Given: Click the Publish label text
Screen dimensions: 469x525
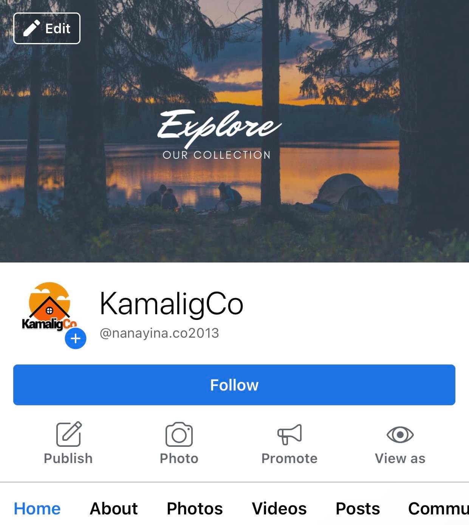Looking at the screenshot, I should point(68,458).
